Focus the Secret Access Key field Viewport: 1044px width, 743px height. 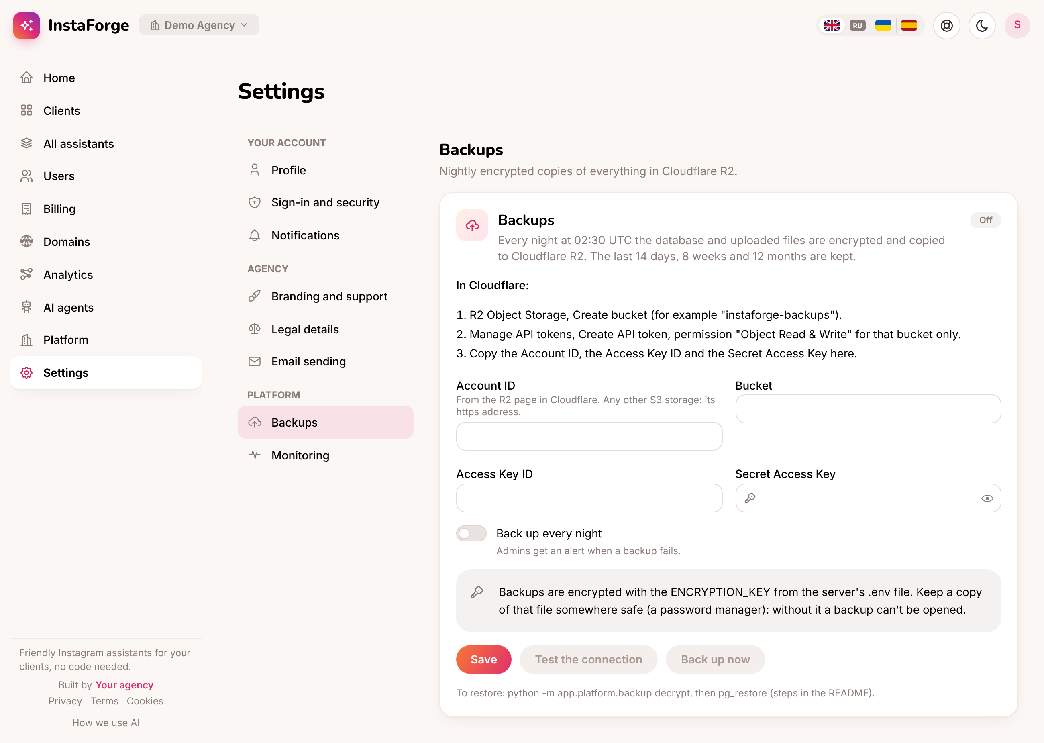(x=868, y=498)
